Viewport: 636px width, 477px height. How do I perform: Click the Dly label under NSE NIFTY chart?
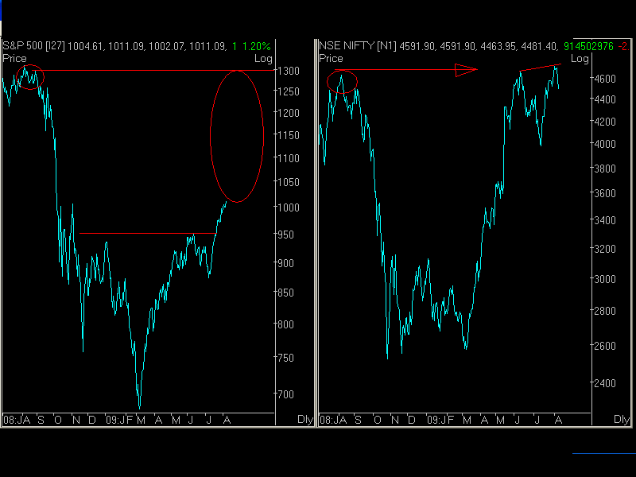(622, 420)
